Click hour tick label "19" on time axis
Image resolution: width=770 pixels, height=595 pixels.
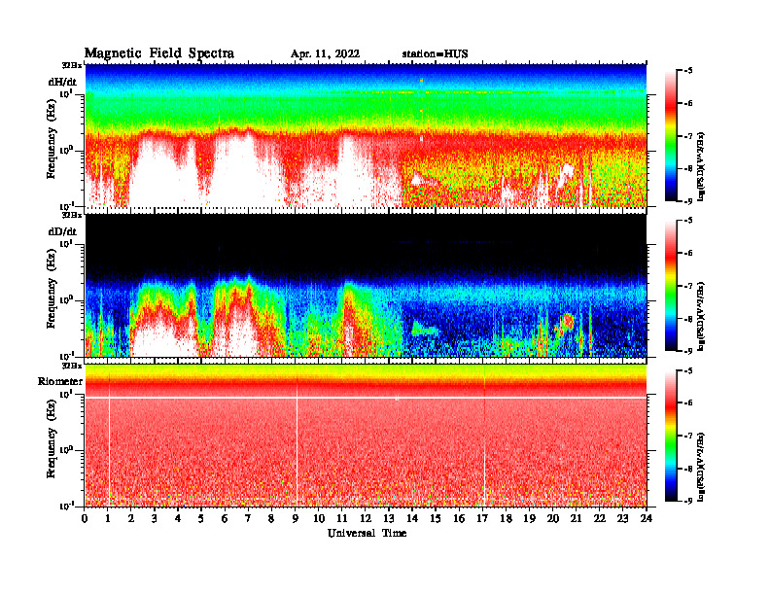[529, 518]
